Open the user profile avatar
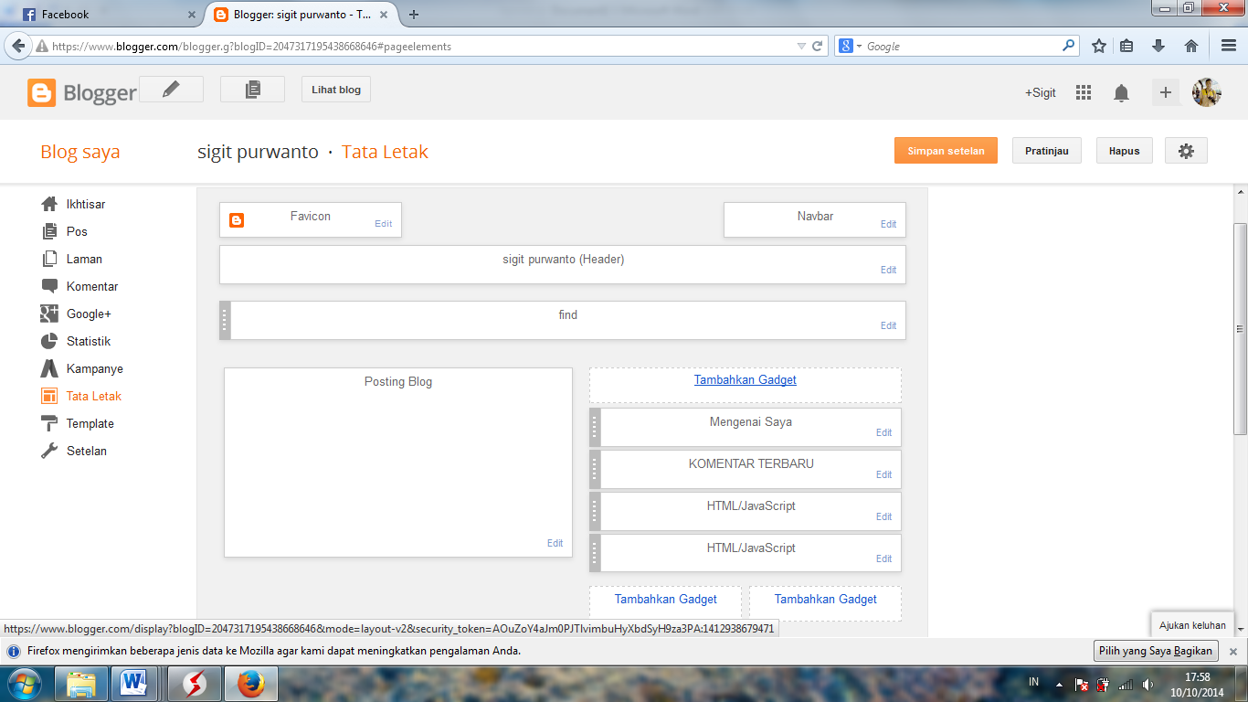Screen dimensions: 1248x702 click(1207, 92)
